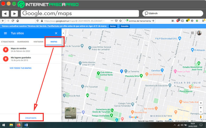Click the CREAR MAPA link
The image size is (206, 128).
[x=31, y=118]
